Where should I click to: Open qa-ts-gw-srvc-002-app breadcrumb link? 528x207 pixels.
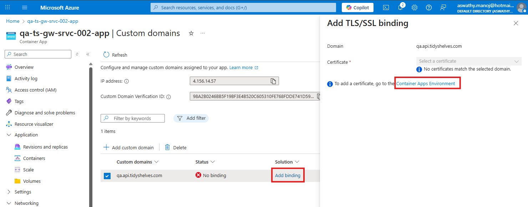point(53,21)
